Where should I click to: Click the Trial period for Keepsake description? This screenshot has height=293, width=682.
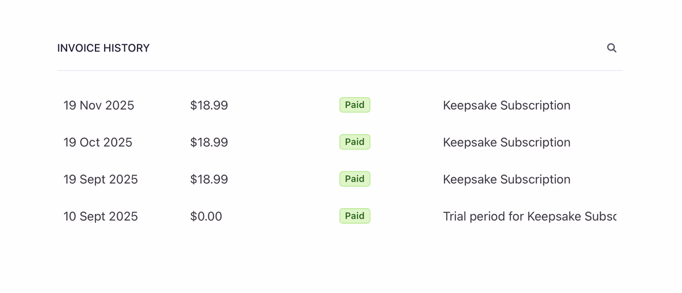[x=529, y=216]
